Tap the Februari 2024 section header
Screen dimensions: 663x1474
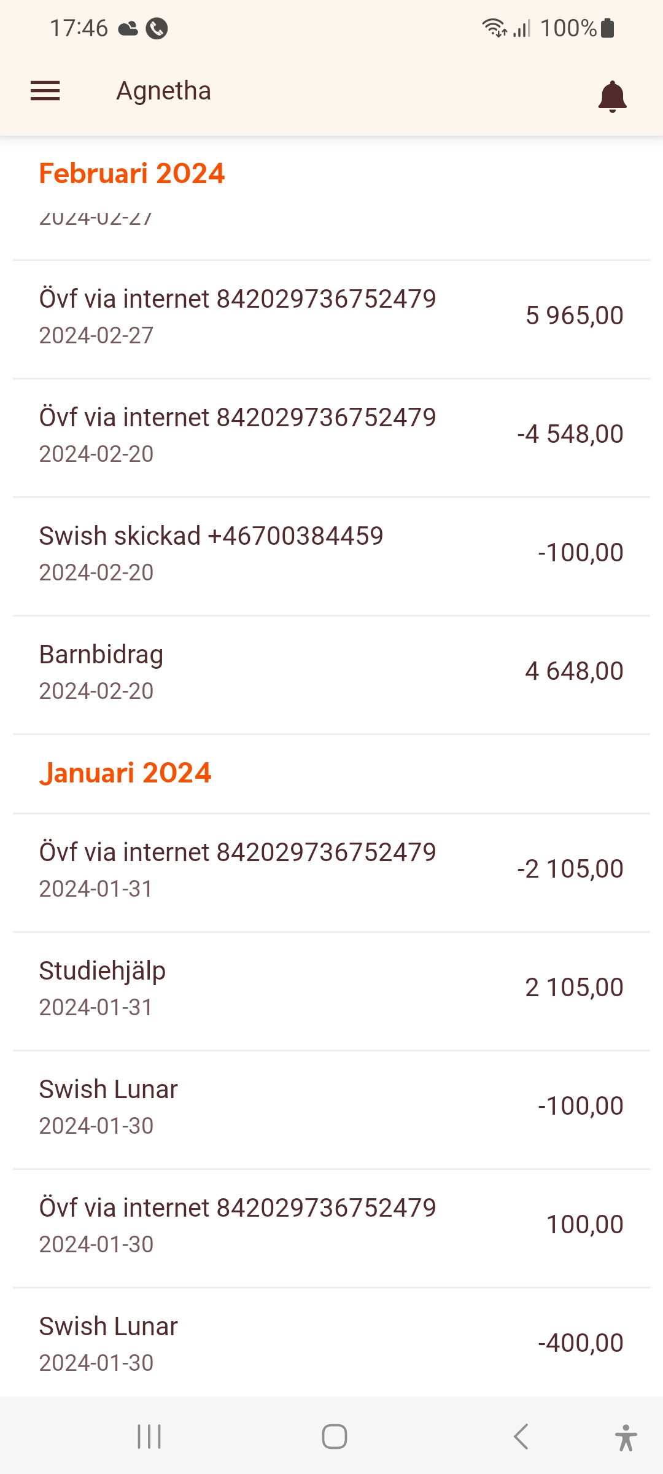tap(132, 174)
